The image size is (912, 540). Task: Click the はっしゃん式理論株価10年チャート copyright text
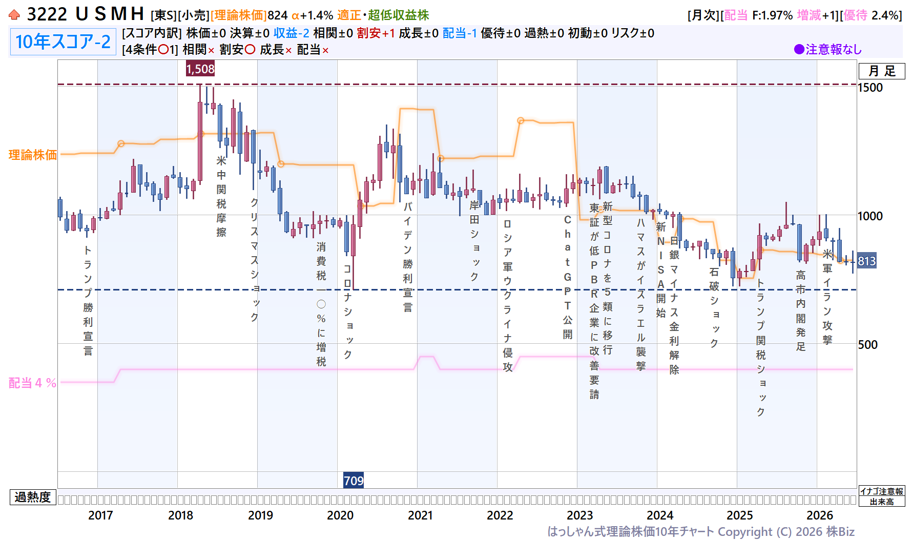(x=701, y=532)
